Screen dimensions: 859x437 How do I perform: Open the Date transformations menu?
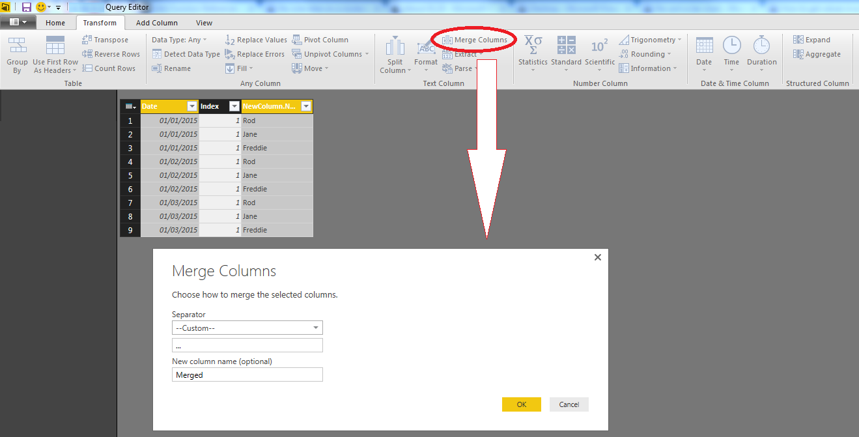click(x=704, y=53)
